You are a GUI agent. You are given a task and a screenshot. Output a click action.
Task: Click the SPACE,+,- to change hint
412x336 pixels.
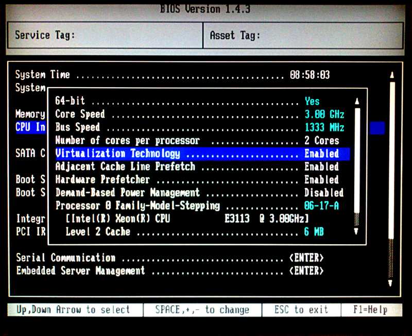[202, 310]
